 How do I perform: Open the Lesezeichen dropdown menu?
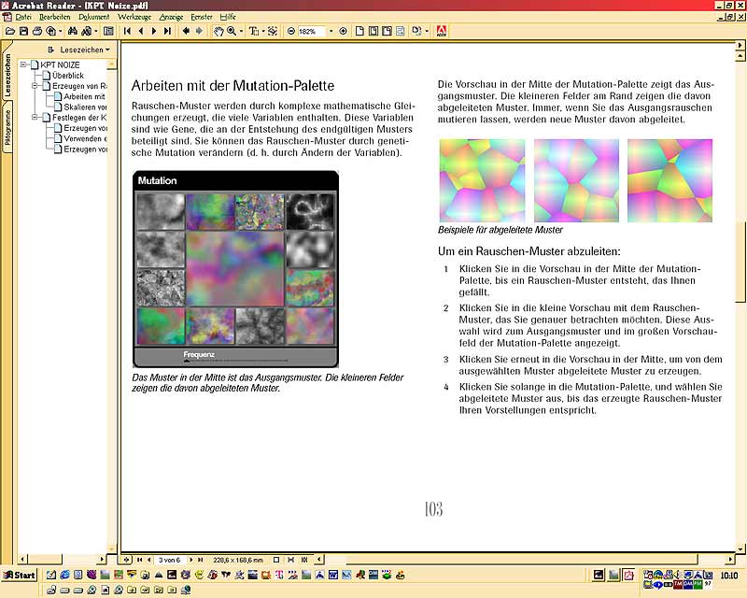(84, 50)
